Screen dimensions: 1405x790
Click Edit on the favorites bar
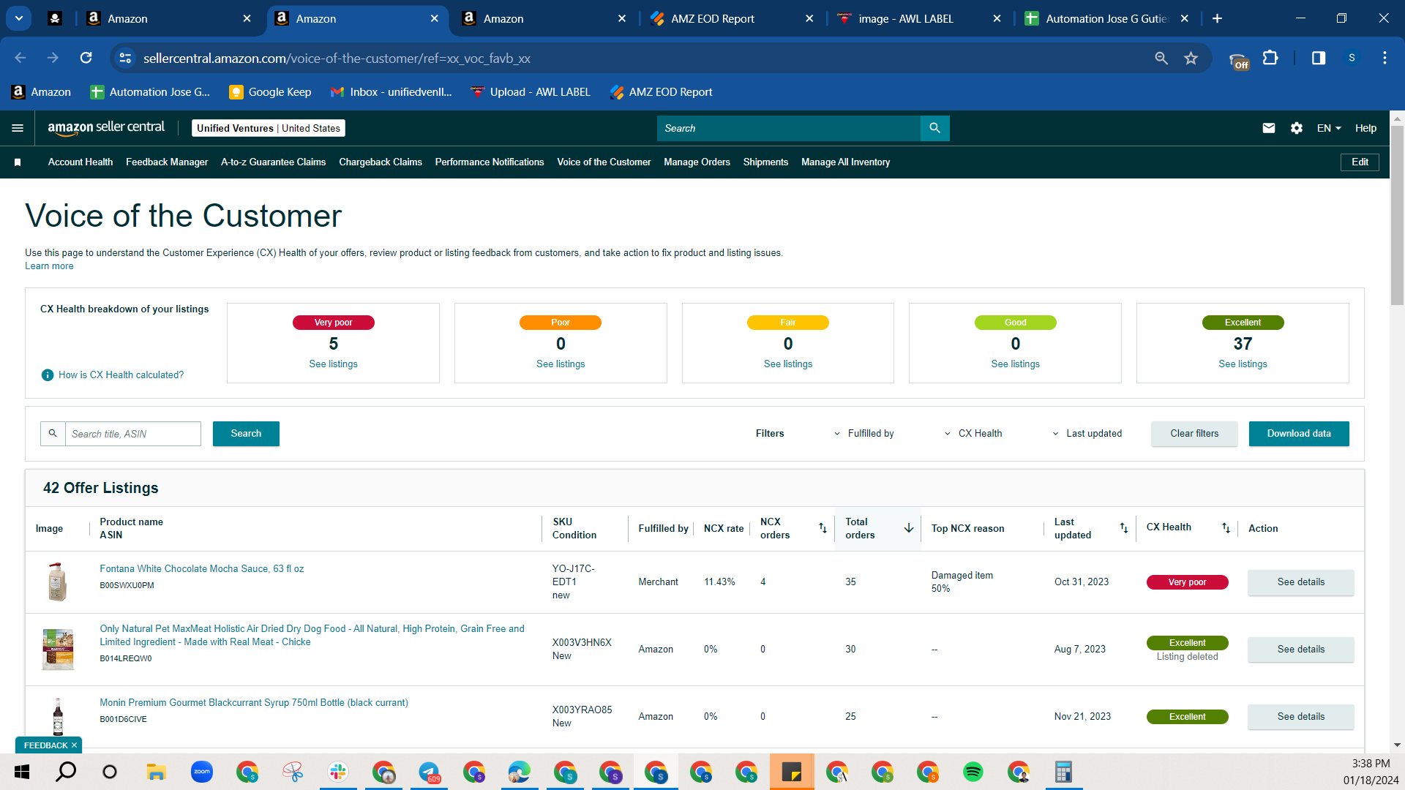(x=1360, y=162)
